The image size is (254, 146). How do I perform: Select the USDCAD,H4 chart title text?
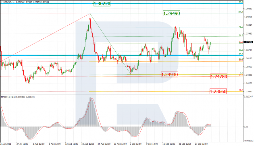9,2
